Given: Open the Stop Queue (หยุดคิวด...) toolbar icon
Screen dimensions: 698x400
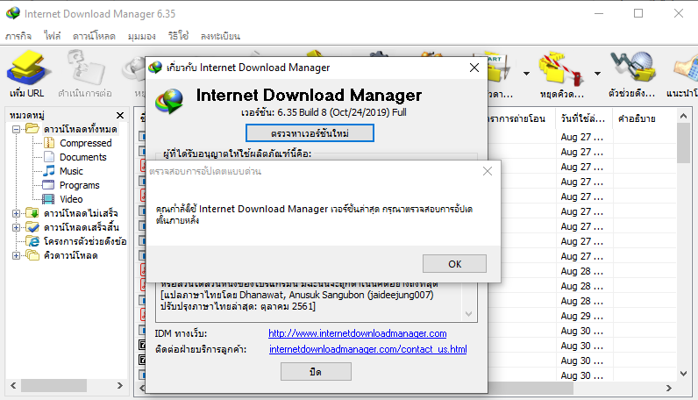Looking at the screenshot, I should (561, 69).
